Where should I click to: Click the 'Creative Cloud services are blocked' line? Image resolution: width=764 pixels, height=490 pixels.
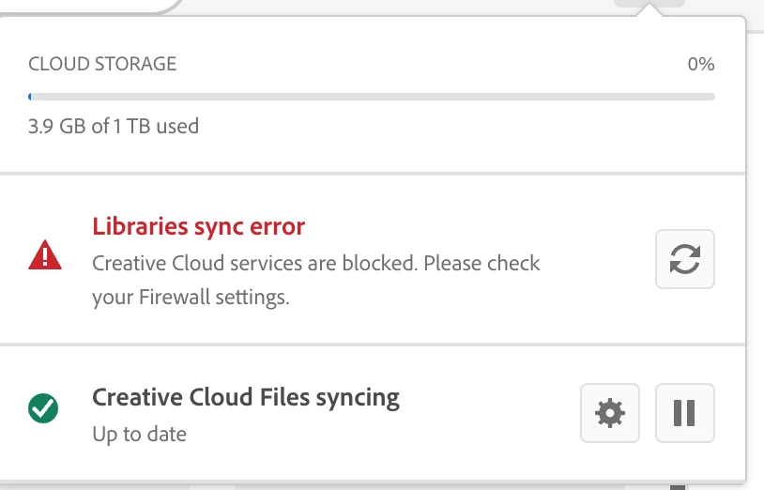coord(315,263)
